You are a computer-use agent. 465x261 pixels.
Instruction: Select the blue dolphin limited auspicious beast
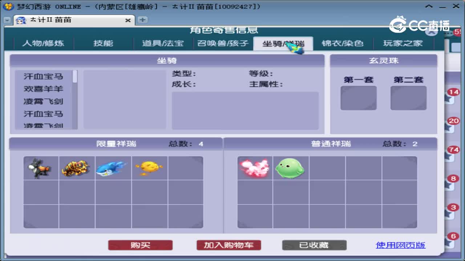112,167
